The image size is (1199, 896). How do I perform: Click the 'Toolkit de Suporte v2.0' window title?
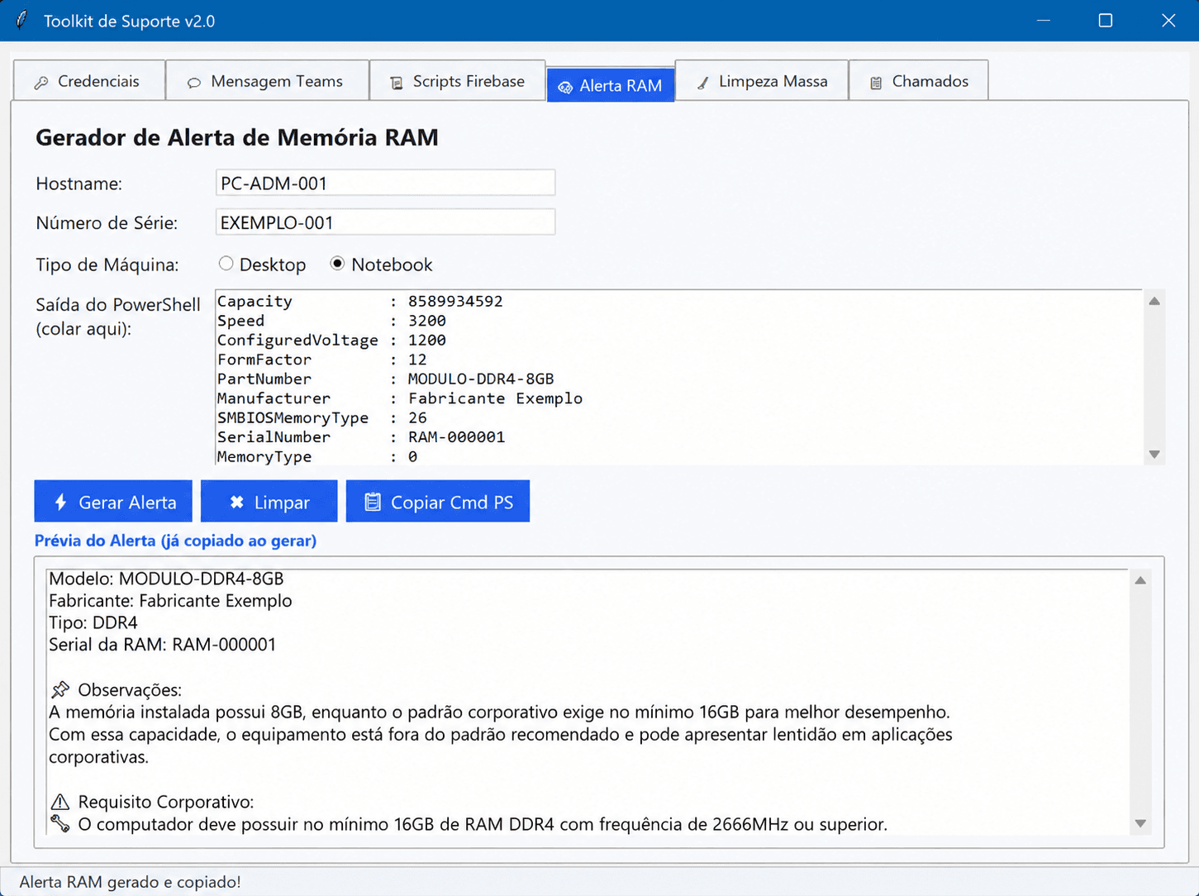[x=130, y=21]
